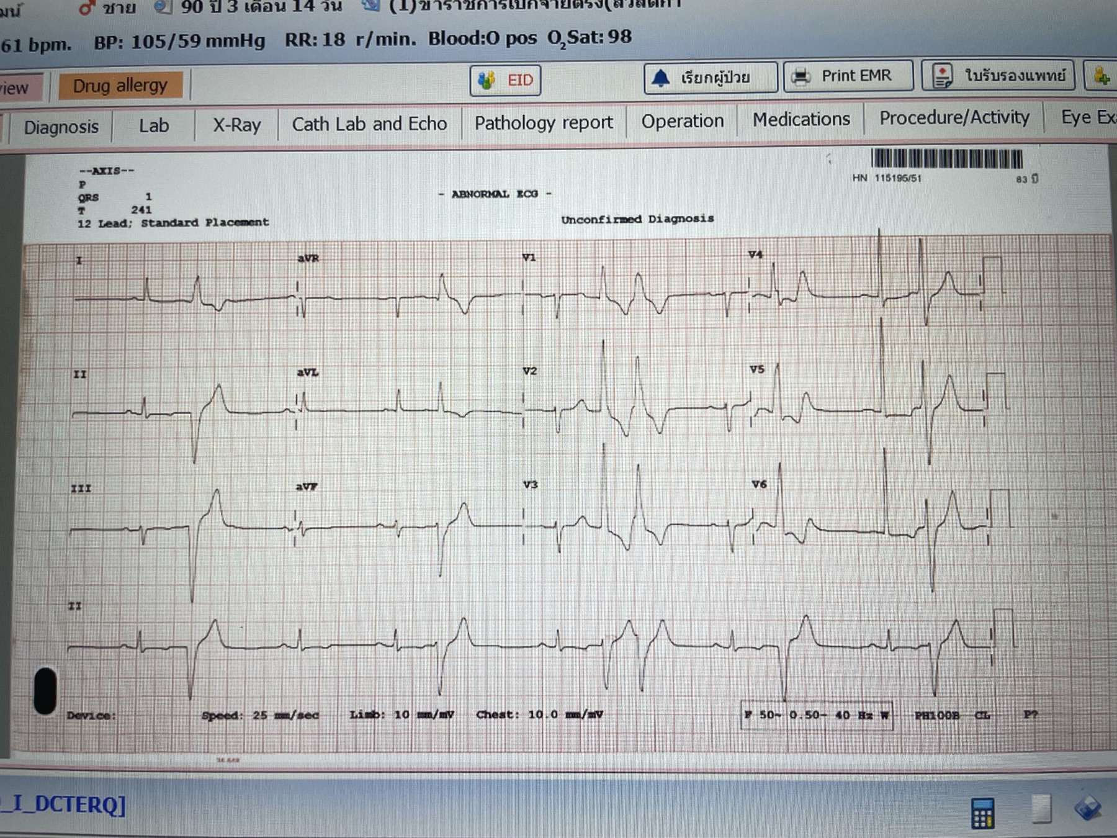Viewport: 1117px width, 838px height.
Task: Go to the Operation tab
Action: 683,121
